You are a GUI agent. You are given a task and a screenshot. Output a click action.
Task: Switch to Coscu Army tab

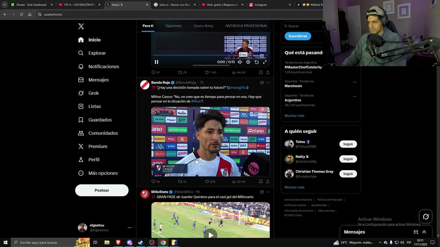pos(203,26)
